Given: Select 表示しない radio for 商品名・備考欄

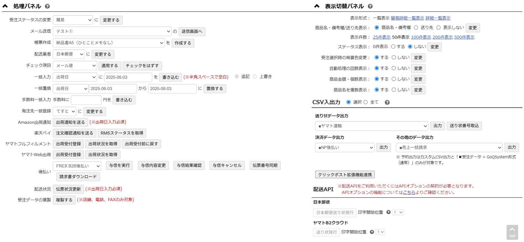Looking at the screenshot, I should point(438,28).
